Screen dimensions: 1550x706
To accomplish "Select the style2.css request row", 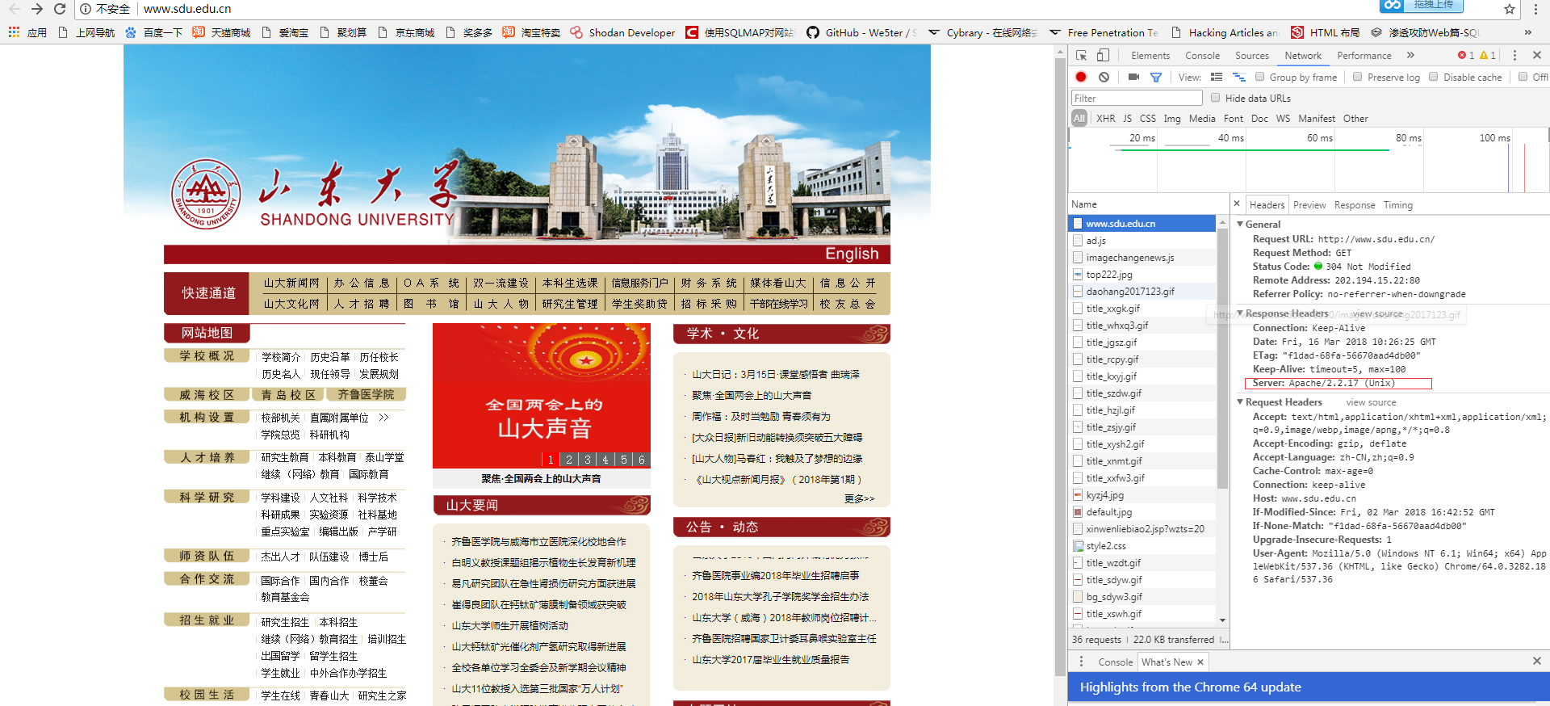I will coord(1143,545).
